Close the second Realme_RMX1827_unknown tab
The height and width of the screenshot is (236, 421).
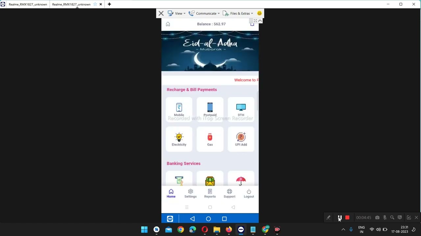[101, 4]
